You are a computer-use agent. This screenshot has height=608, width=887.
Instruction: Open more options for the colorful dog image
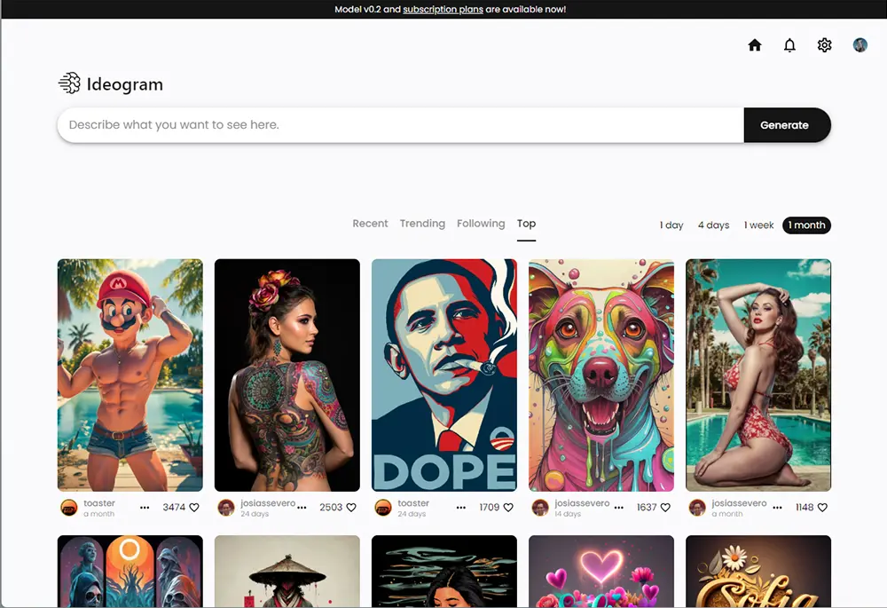click(x=619, y=507)
